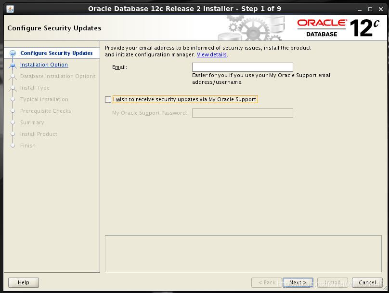This screenshot has width=389, height=293.
Task: Open the Installation Option step link
Action: [x=44, y=65]
